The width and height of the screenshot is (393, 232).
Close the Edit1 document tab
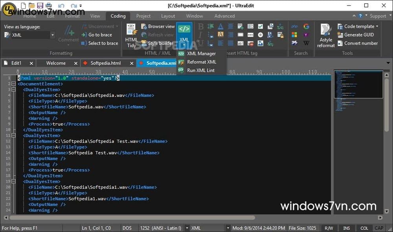[31, 63]
